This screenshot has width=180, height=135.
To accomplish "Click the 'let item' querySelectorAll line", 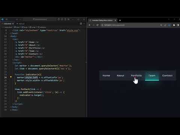I will pos(43,69).
